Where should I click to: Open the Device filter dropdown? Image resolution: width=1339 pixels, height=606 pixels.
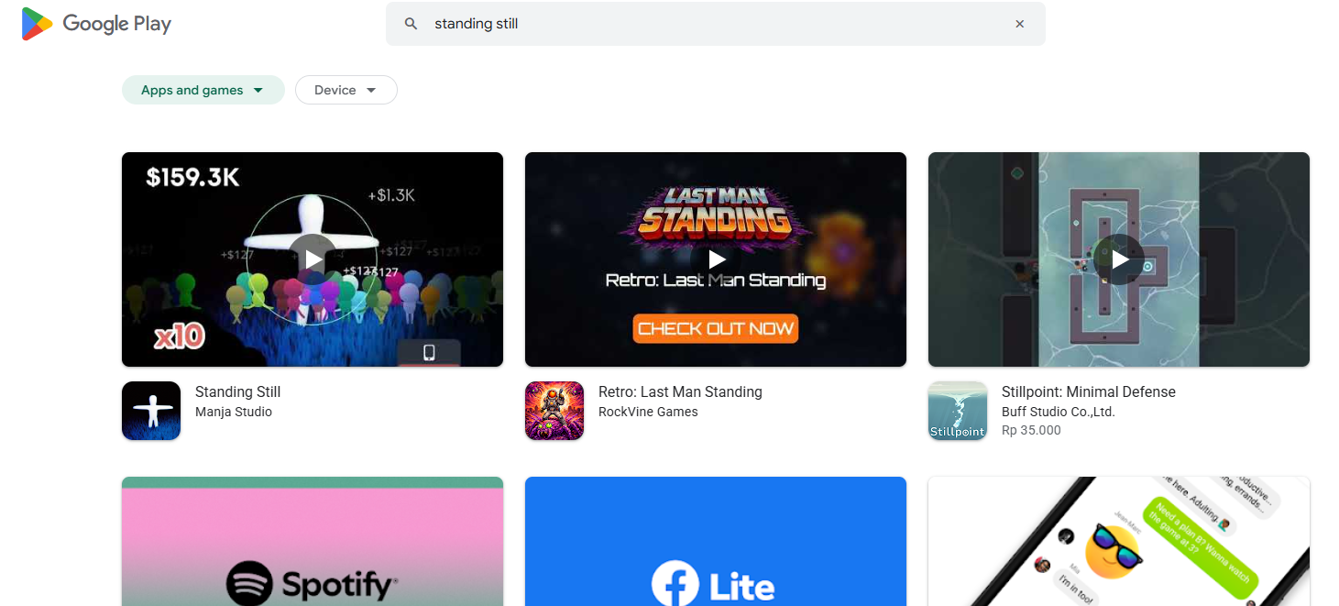click(346, 90)
